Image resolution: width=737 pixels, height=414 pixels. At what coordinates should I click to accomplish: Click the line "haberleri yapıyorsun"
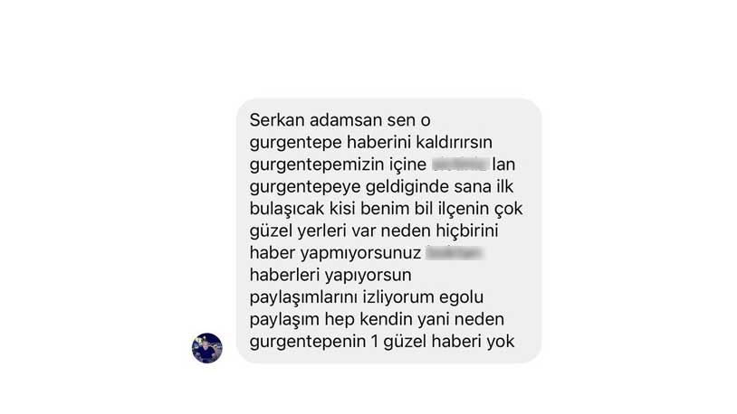[330, 275]
